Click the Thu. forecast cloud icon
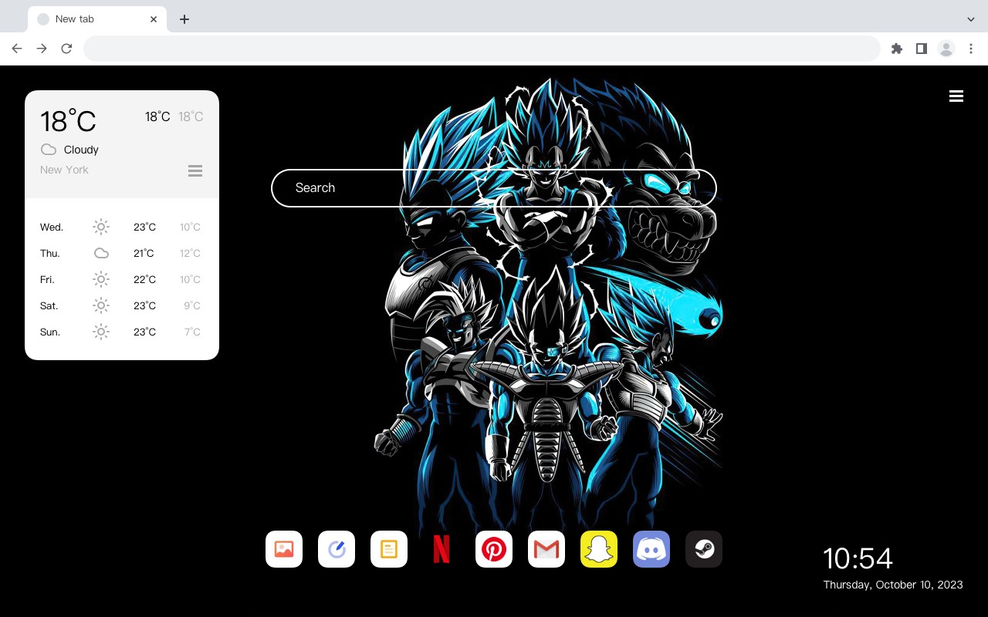 (101, 253)
